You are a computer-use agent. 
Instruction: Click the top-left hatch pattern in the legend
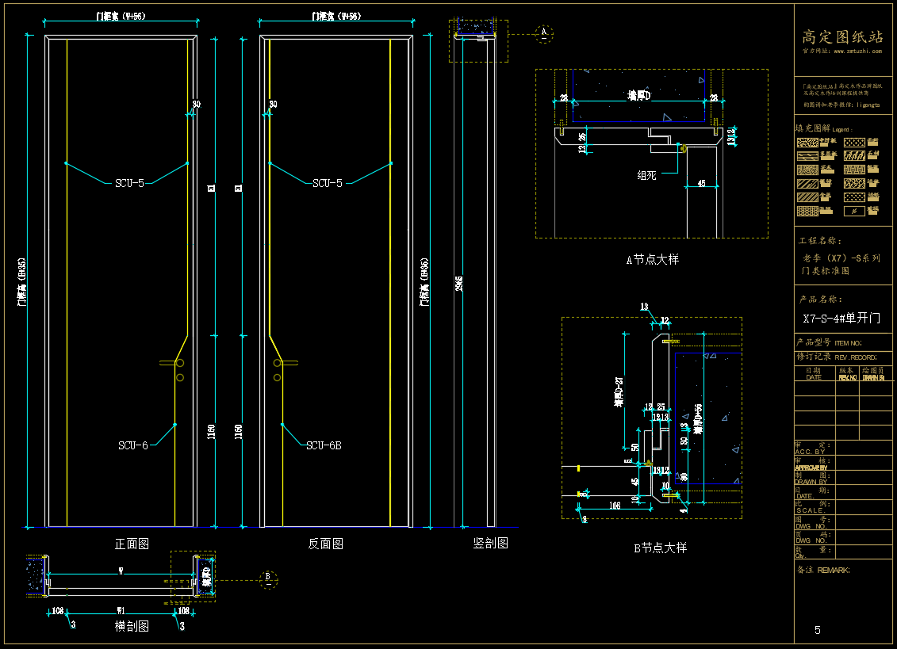(x=807, y=143)
